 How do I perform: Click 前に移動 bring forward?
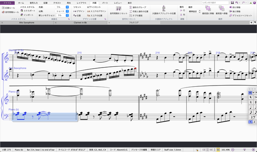click(x=235, y=8)
